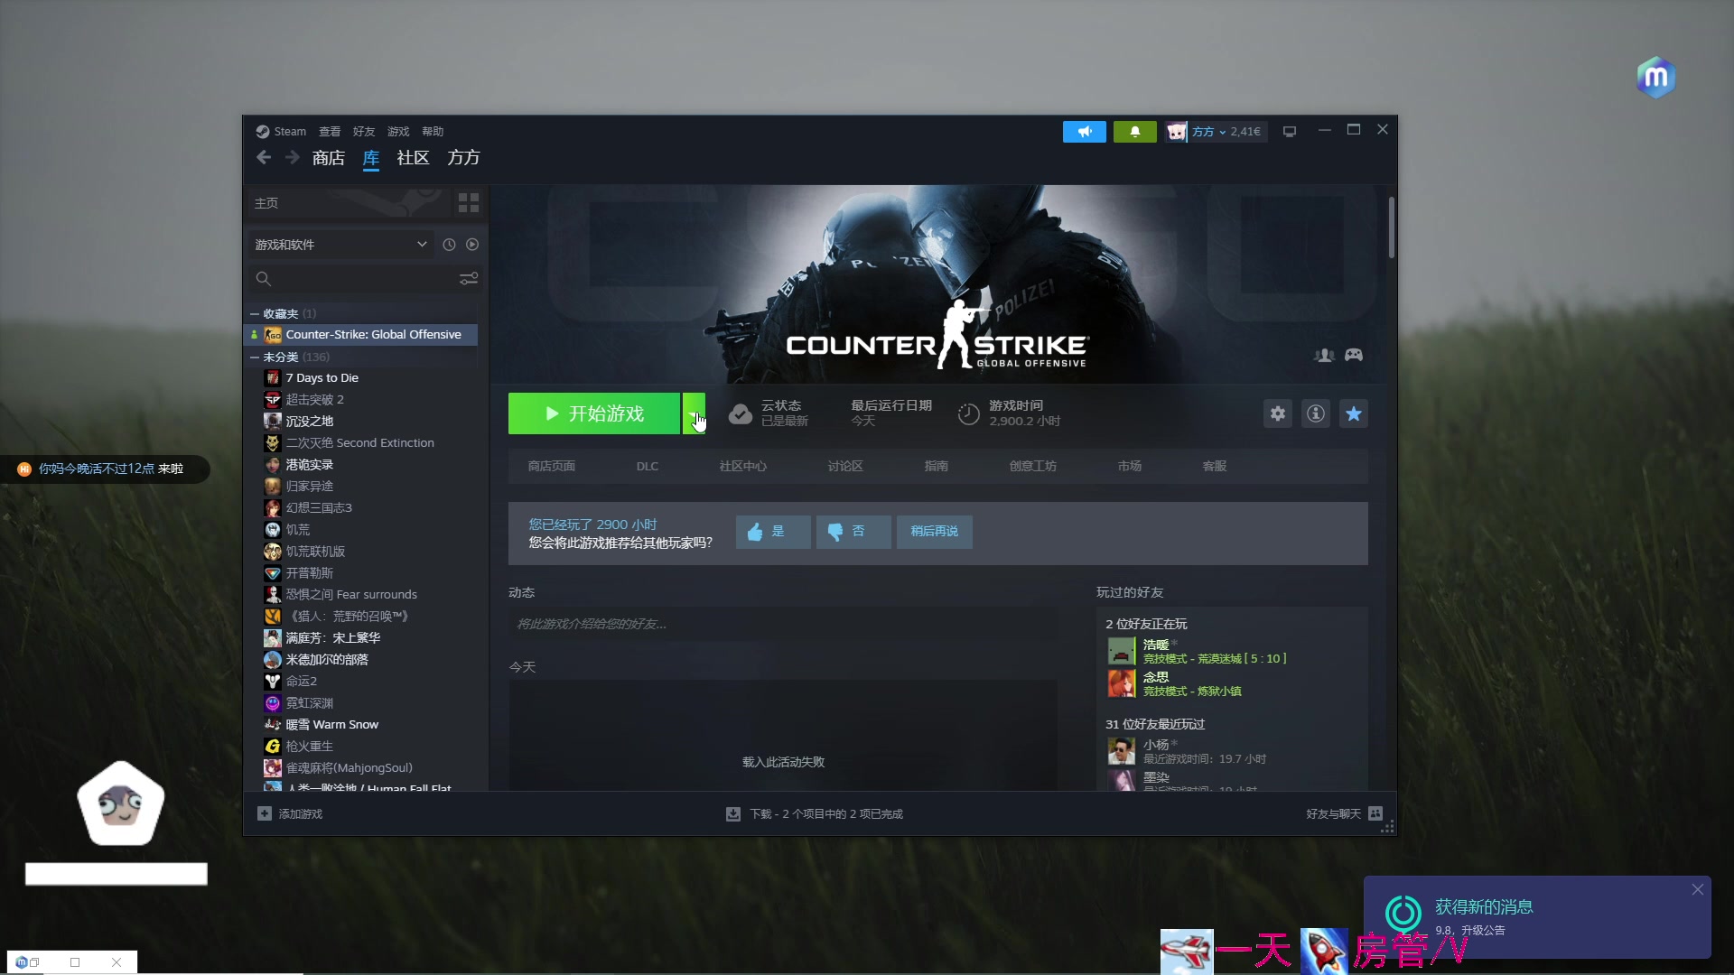Image resolution: width=1734 pixels, height=975 pixels.
Task: Click the Steam announcements megaphone icon
Action: pyautogui.click(x=1084, y=132)
